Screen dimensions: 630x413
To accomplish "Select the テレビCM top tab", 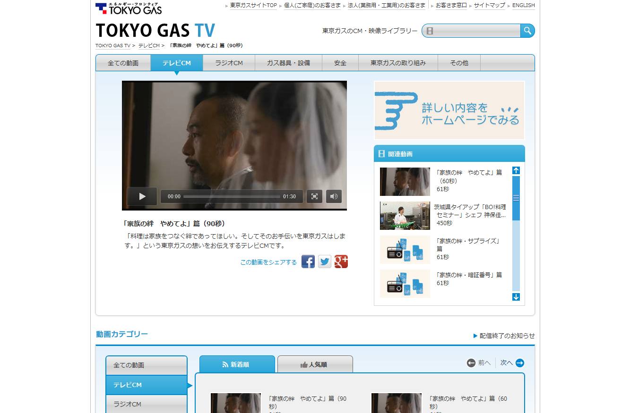I will tap(177, 63).
